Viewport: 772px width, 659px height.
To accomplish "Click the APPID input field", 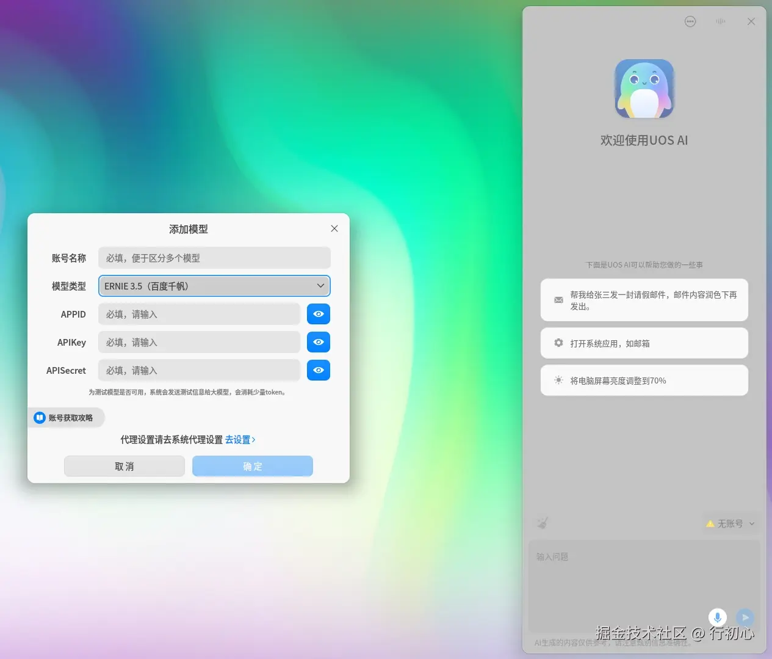I will click(199, 314).
